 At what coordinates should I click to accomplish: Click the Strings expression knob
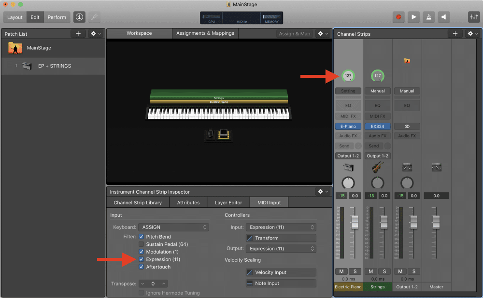tap(377, 76)
